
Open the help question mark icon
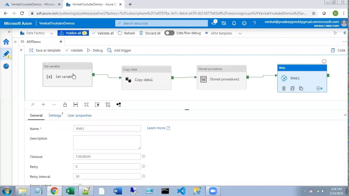[x=254, y=23]
